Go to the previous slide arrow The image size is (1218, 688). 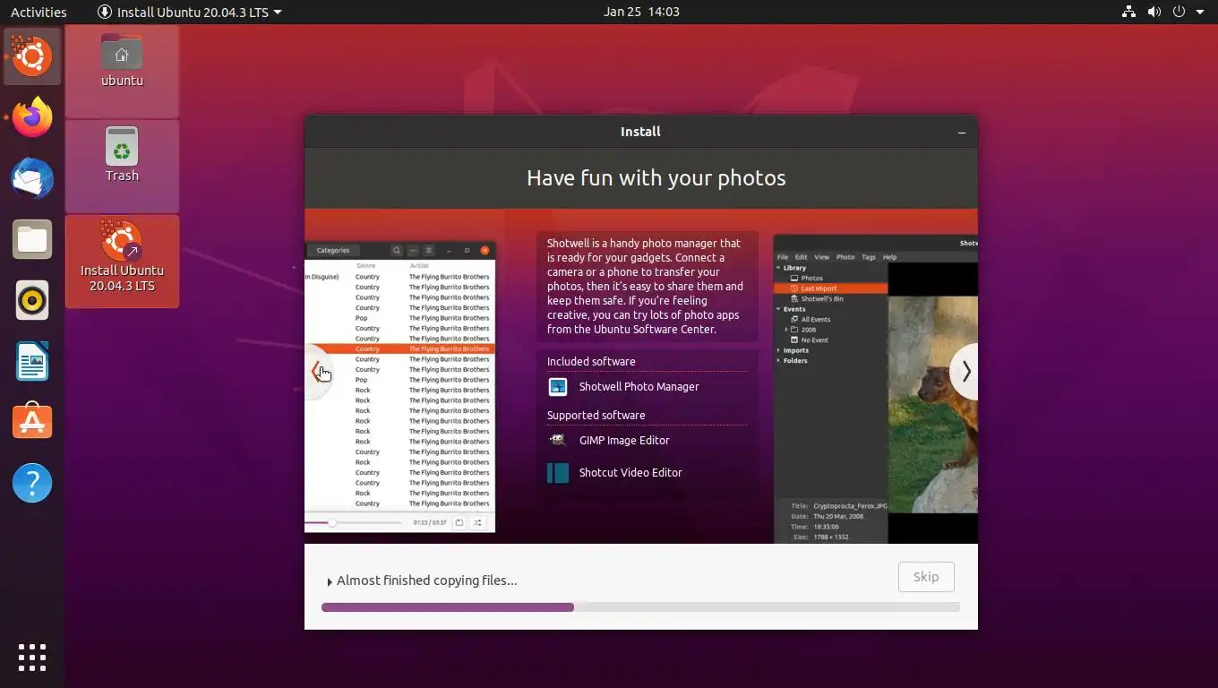coord(317,372)
